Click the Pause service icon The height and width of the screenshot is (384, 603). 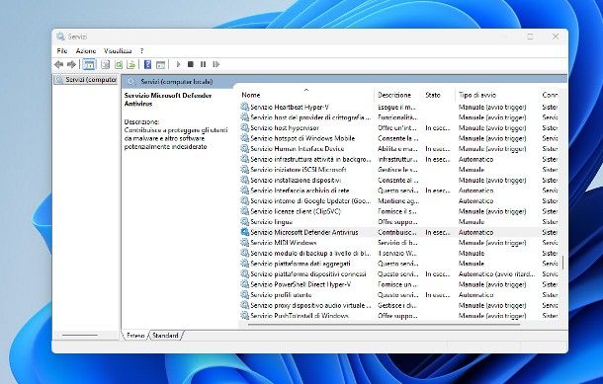click(x=203, y=64)
